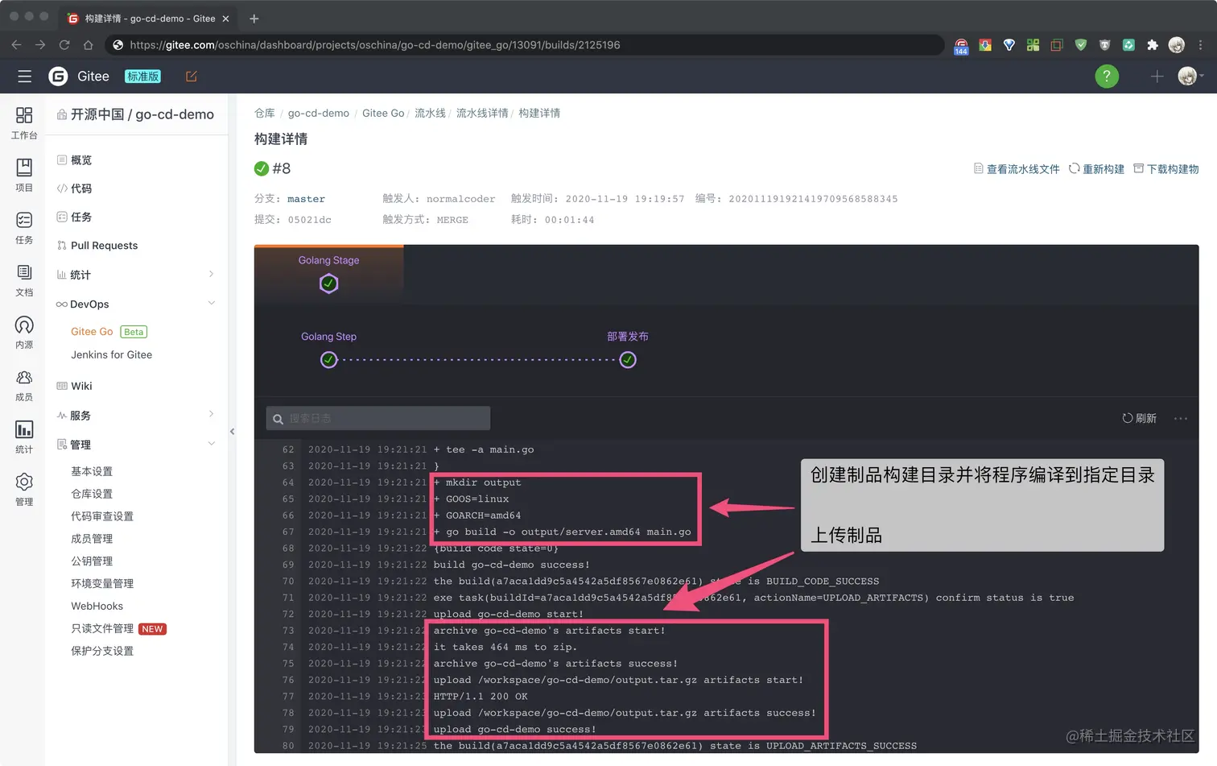1217x766 pixels.
Task: Click 查看流水线文件
Action: [x=1017, y=168]
